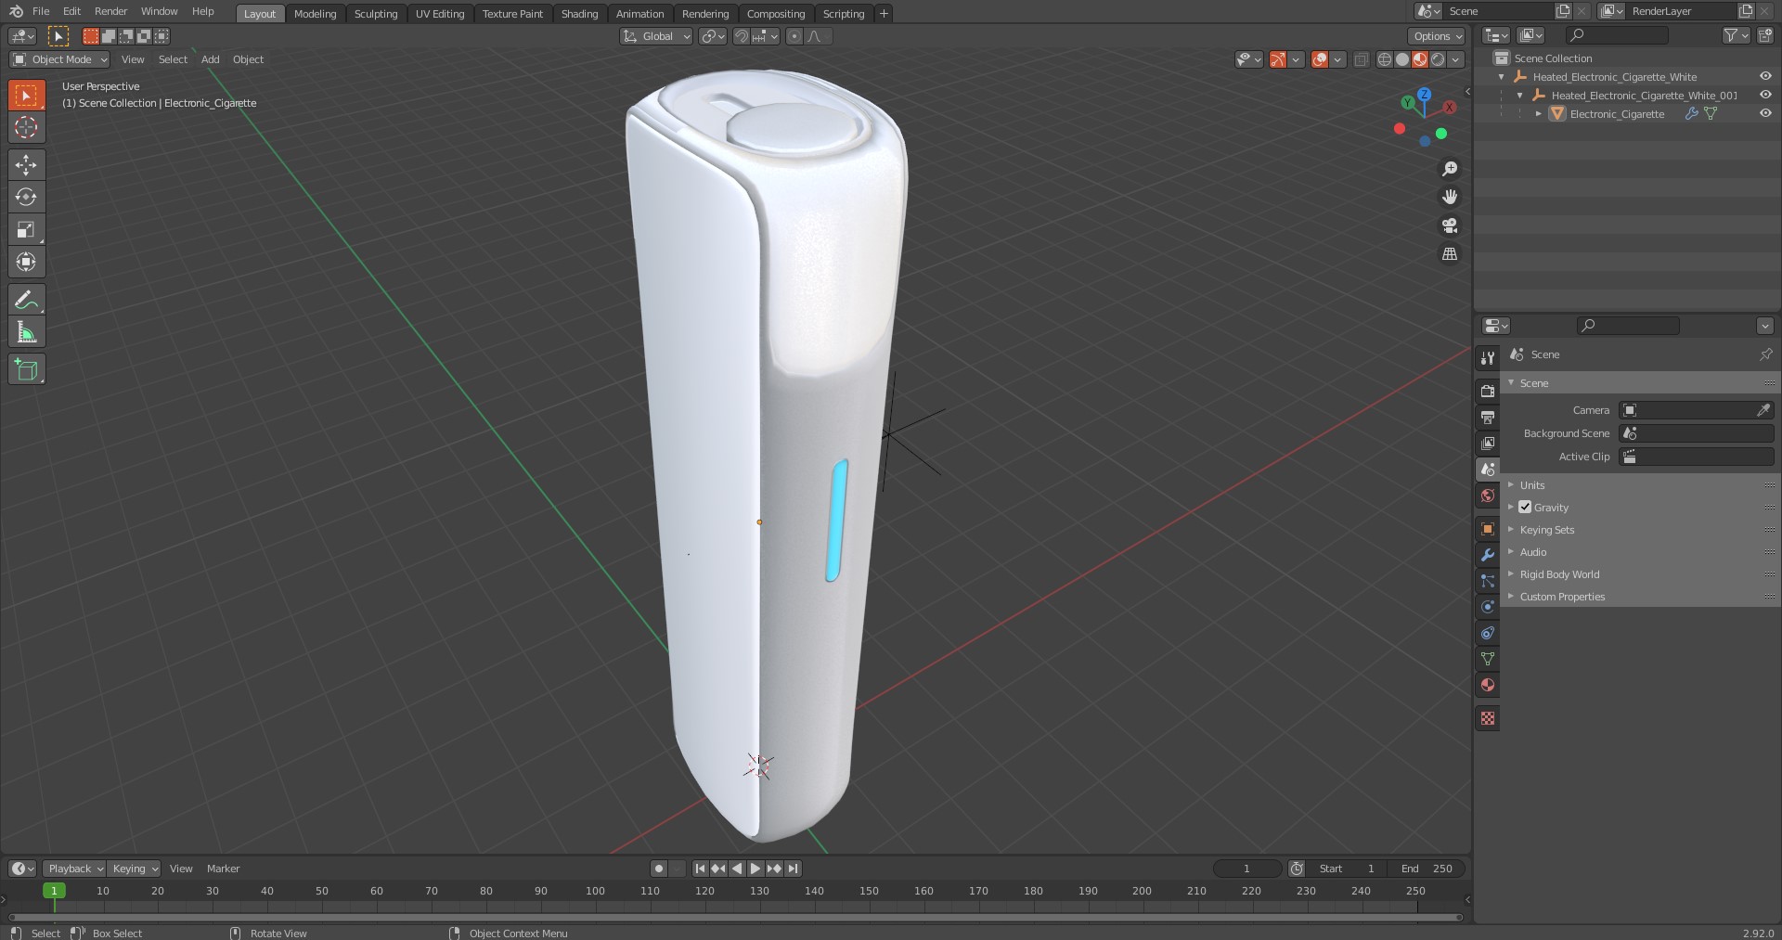Image resolution: width=1782 pixels, height=940 pixels.
Task: Open the View Layer properties tab
Action: 1488,443
